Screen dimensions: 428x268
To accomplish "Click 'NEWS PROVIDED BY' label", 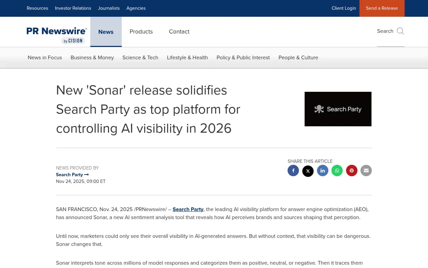I will pos(77,168).
